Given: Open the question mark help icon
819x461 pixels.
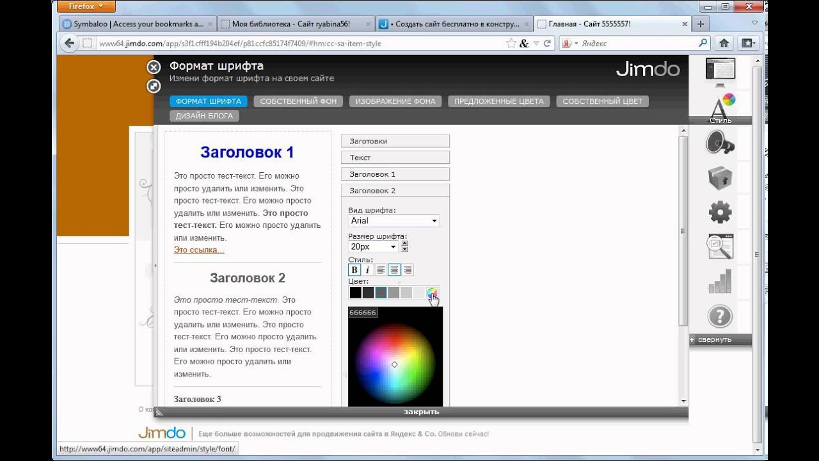Looking at the screenshot, I should click(720, 316).
